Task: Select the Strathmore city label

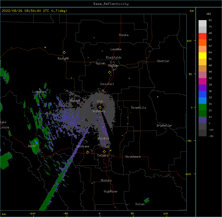Action: pyautogui.click(x=133, y=157)
